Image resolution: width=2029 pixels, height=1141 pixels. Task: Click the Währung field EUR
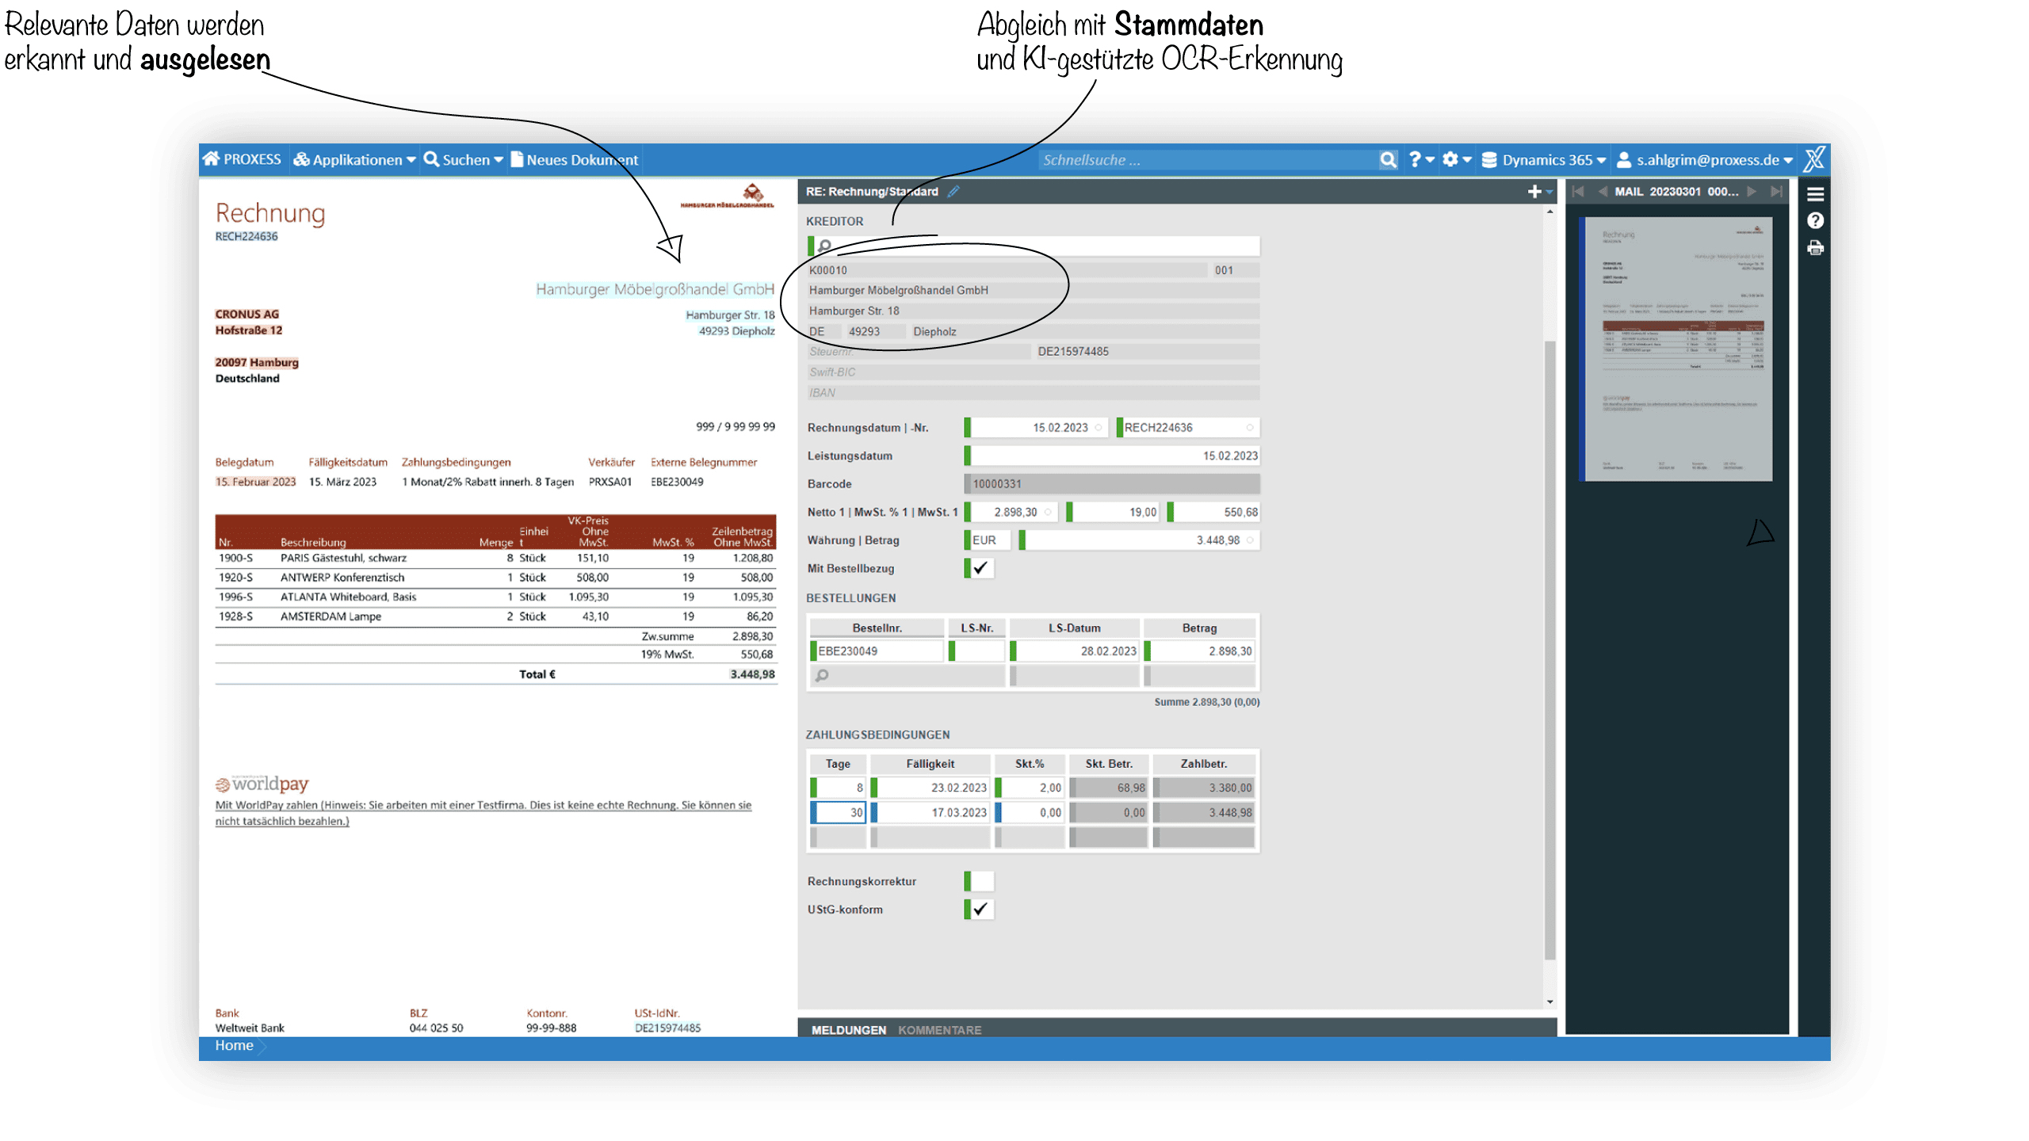point(988,540)
